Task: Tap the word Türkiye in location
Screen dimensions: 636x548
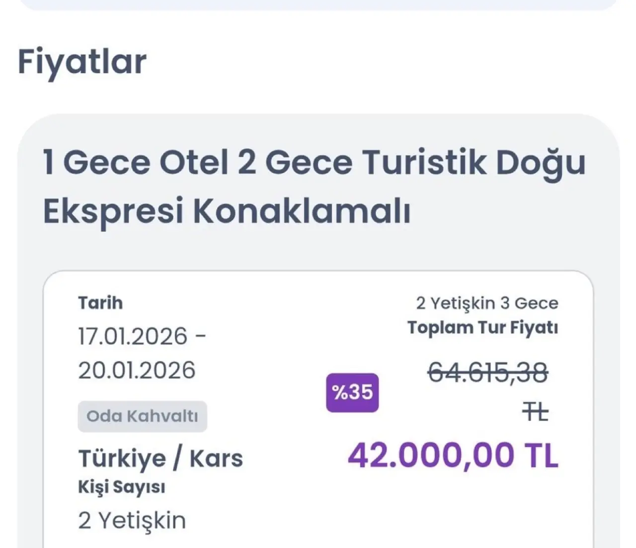Action: [122, 458]
